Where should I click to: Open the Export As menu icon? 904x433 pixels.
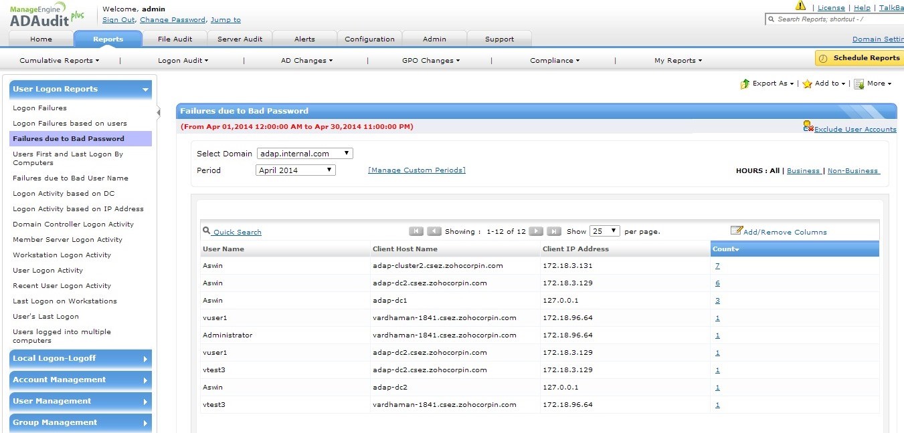(x=745, y=84)
